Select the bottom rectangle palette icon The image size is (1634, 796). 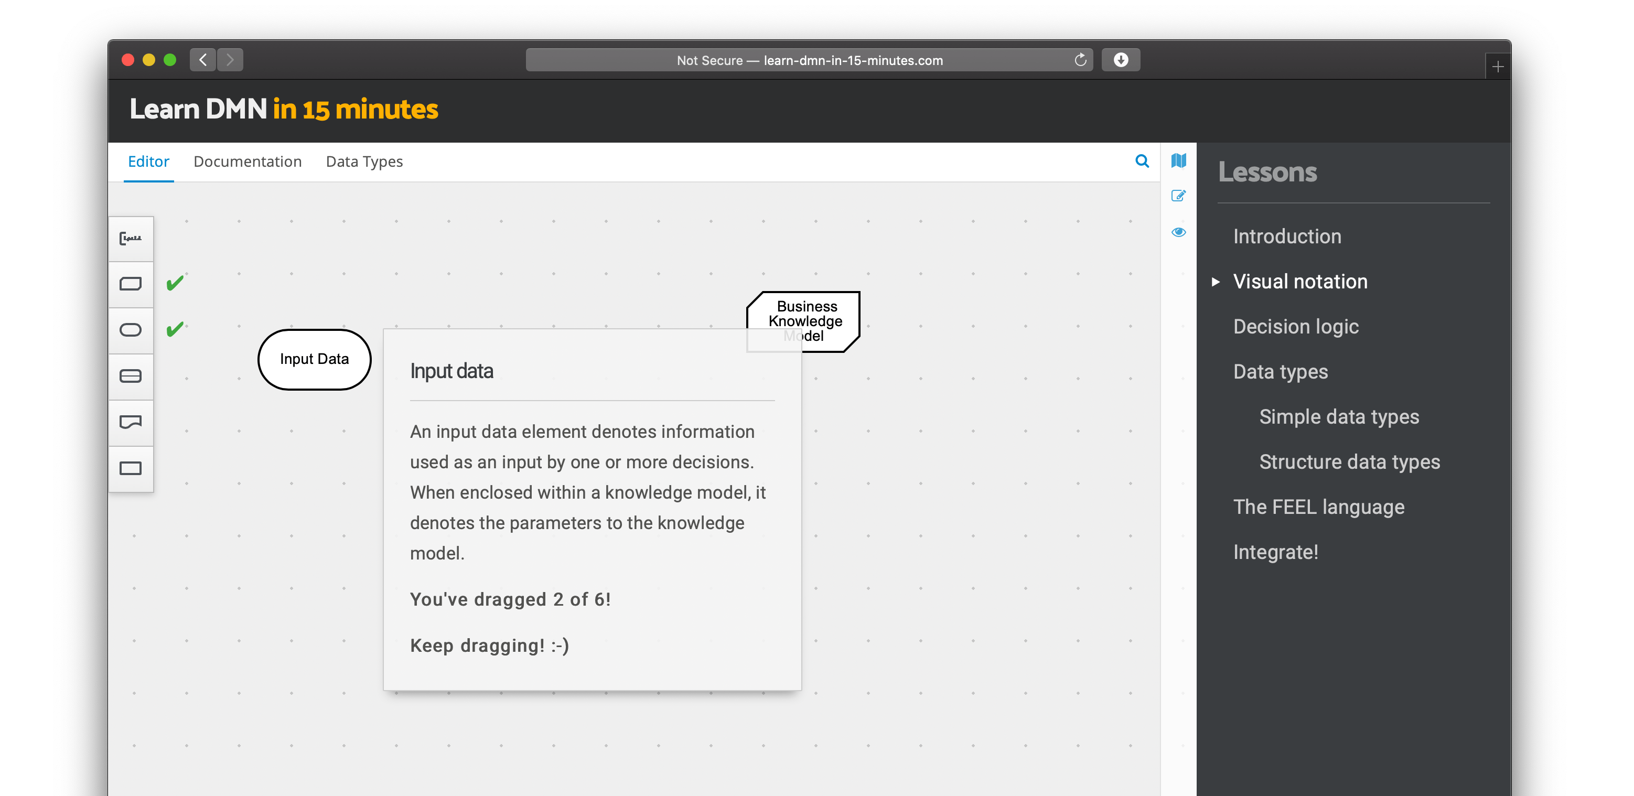[x=131, y=468]
